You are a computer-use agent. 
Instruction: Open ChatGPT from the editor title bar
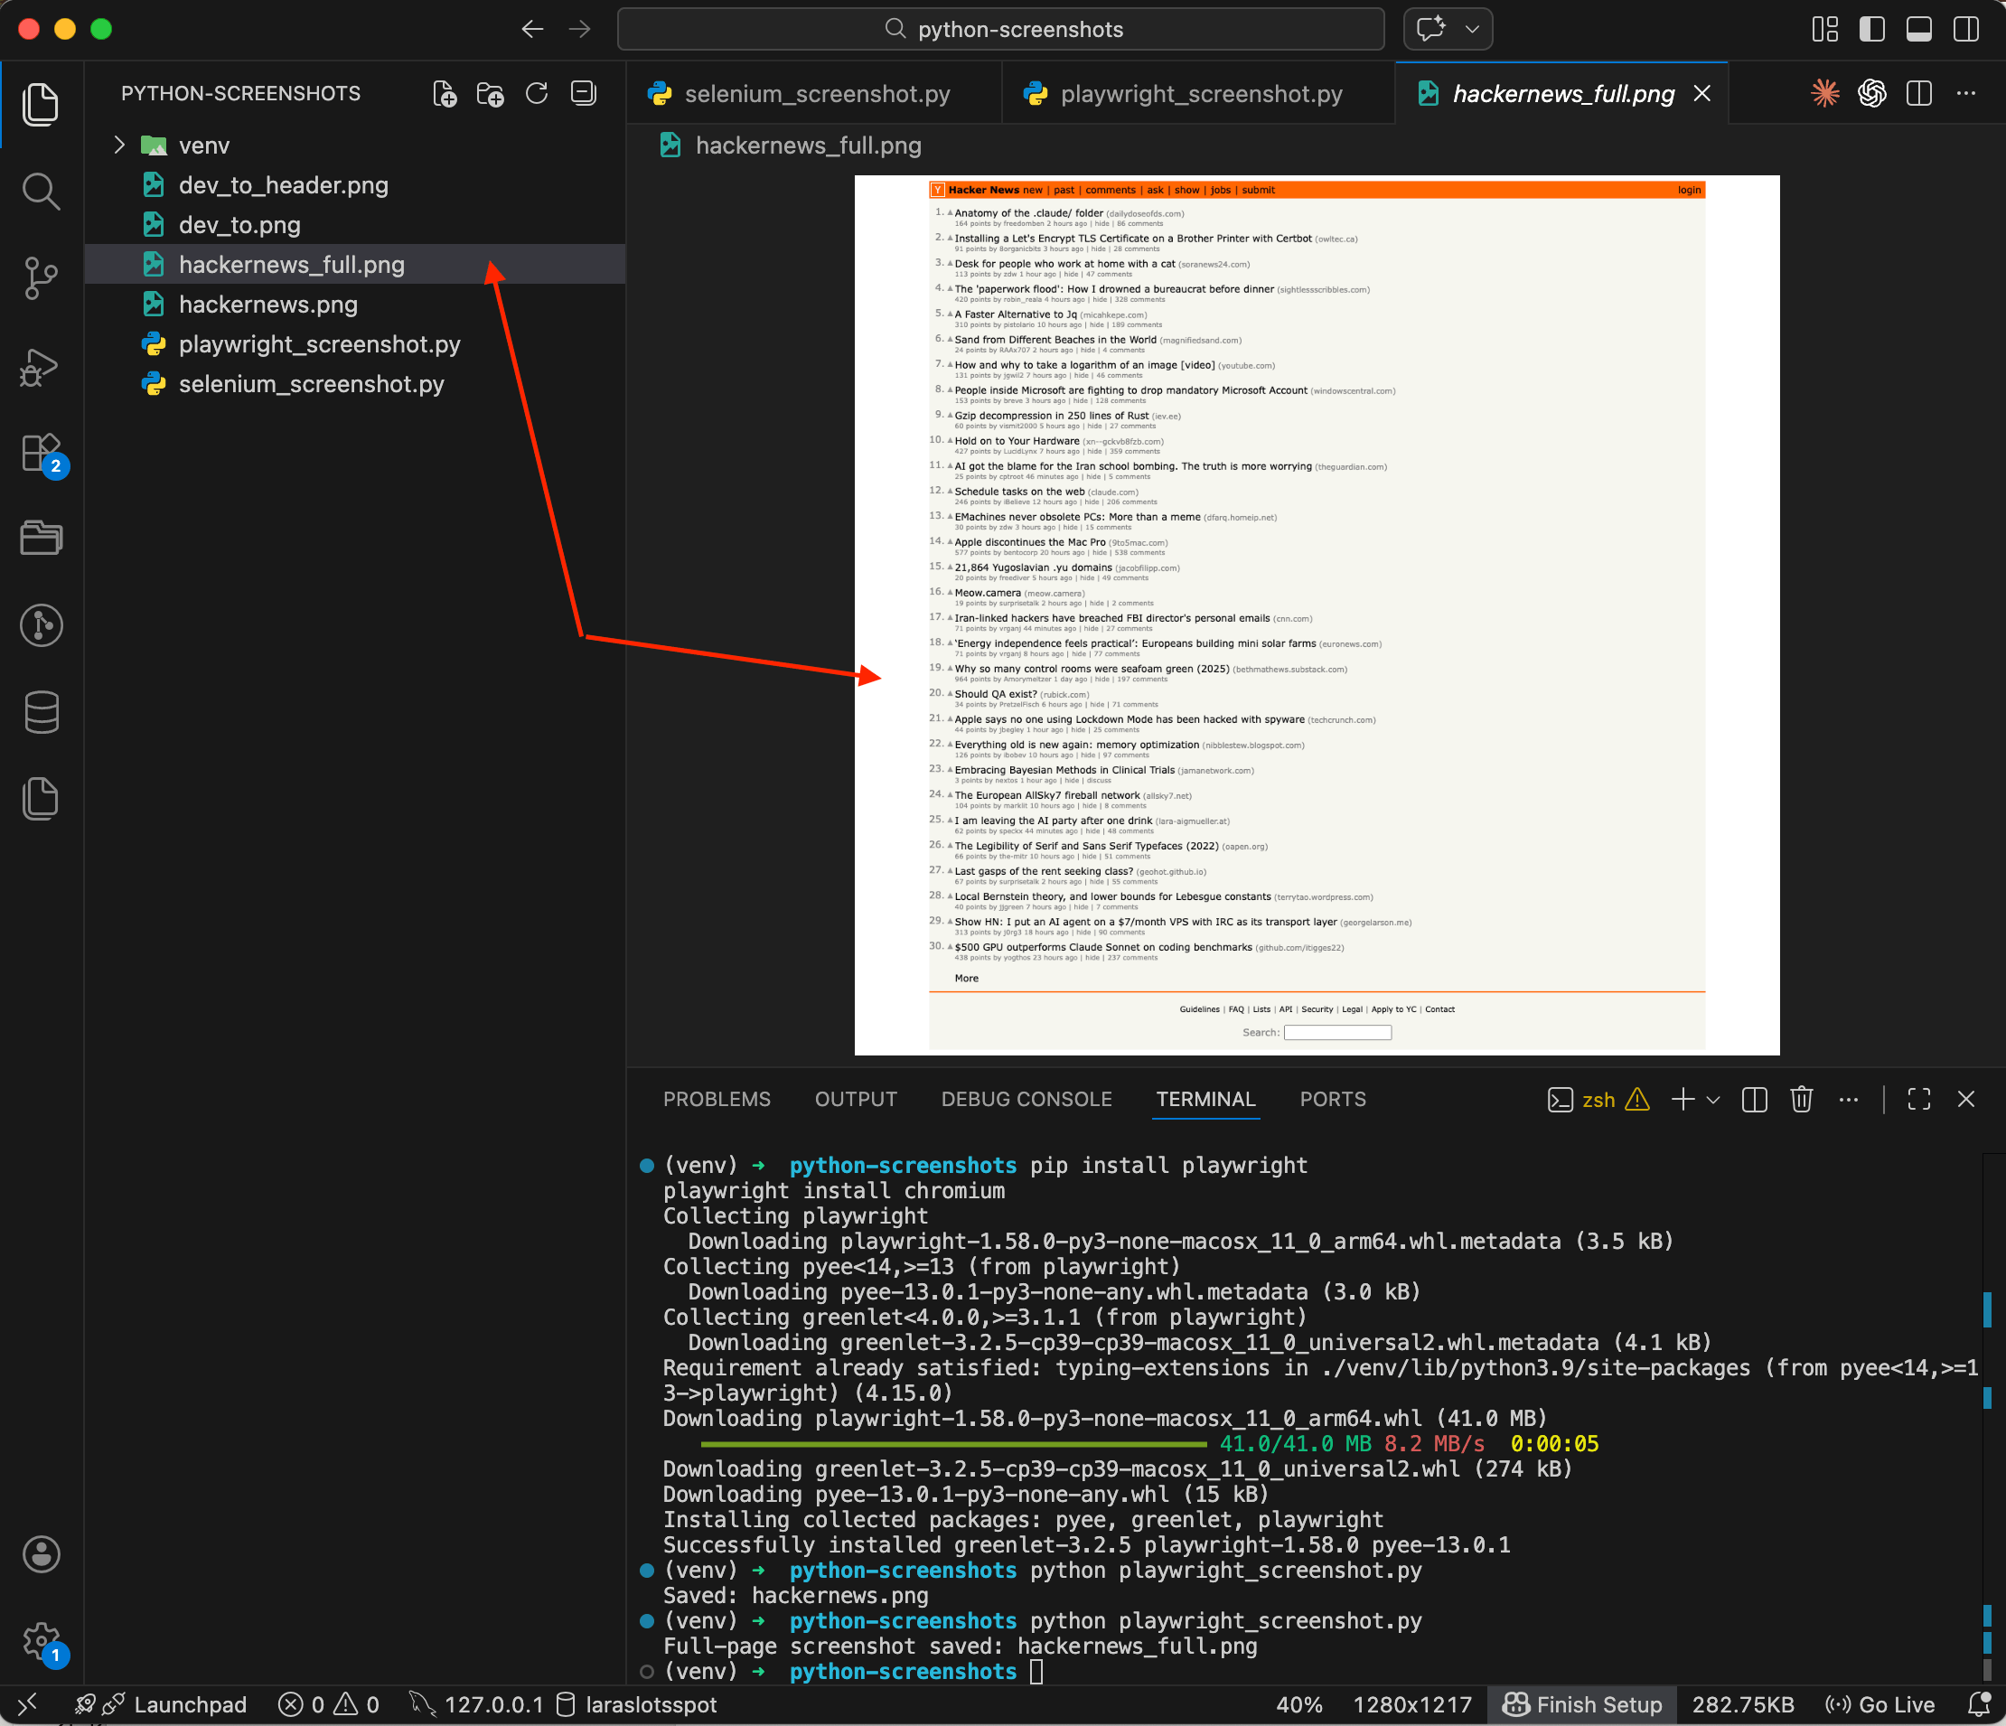[x=1872, y=93]
